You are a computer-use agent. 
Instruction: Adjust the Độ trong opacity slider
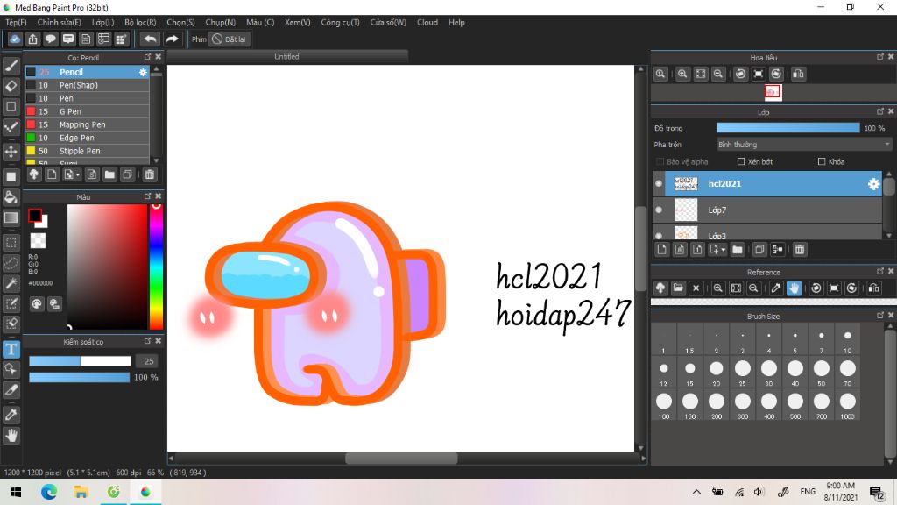[x=788, y=128]
